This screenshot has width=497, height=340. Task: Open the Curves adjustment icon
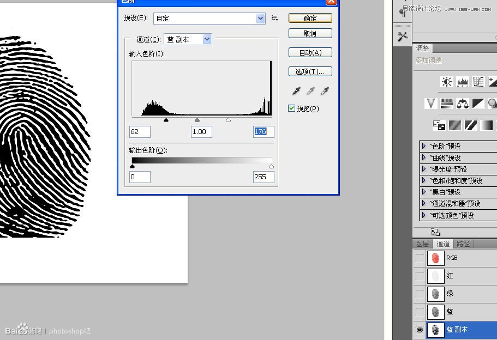[x=478, y=81]
